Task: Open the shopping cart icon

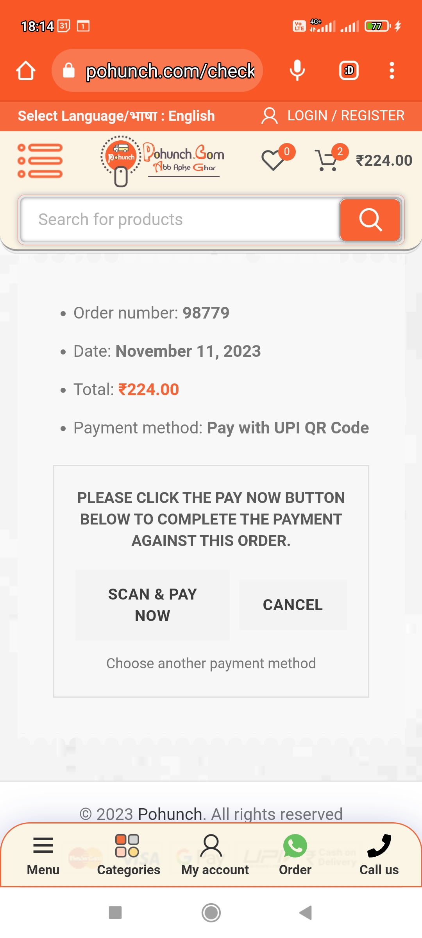Action: [327, 160]
